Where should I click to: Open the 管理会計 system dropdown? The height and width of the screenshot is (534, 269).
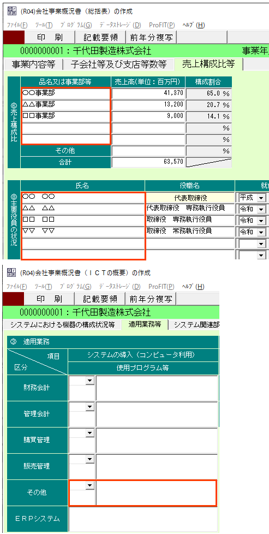click(x=90, y=407)
